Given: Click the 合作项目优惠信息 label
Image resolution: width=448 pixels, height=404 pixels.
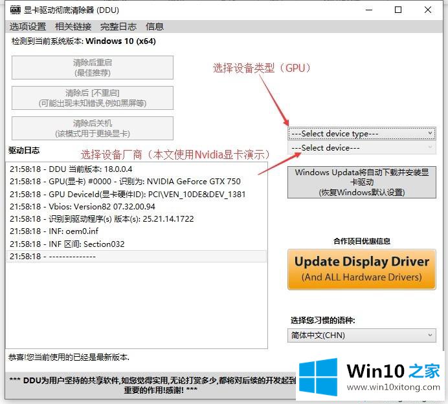Looking at the screenshot, I should [x=362, y=241].
